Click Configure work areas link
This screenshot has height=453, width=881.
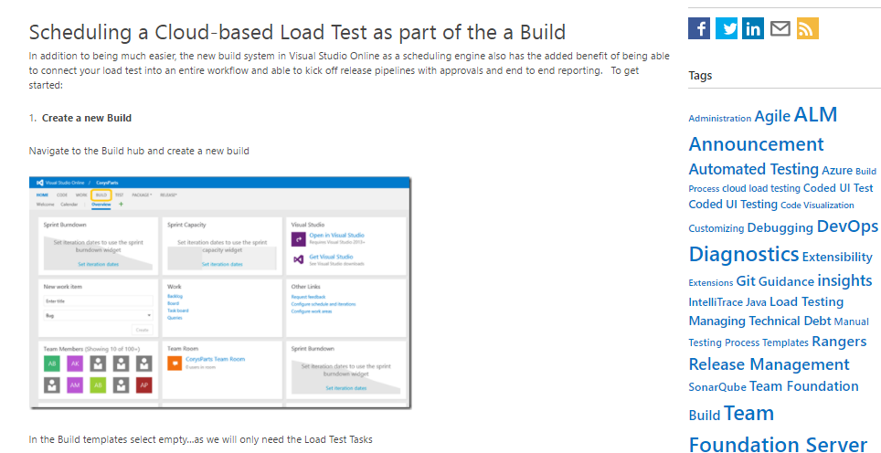[312, 311]
